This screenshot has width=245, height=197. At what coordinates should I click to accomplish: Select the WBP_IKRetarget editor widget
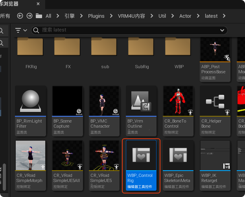point(215,165)
